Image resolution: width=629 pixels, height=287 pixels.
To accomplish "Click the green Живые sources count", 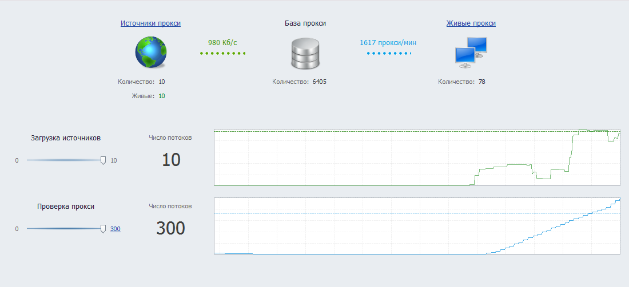I will click(x=162, y=96).
